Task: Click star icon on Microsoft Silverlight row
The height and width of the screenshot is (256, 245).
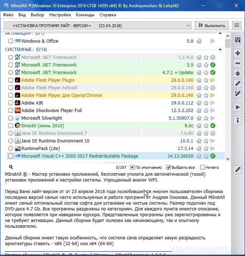Action: coord(206,118)
